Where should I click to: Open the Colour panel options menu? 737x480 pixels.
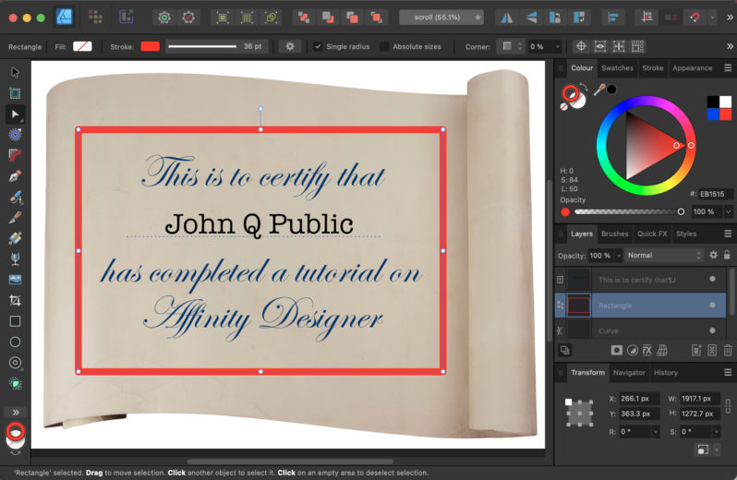tap(728, 68)
